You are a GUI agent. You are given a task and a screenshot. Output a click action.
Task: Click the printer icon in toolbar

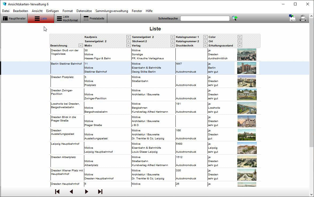click(303, 18)
